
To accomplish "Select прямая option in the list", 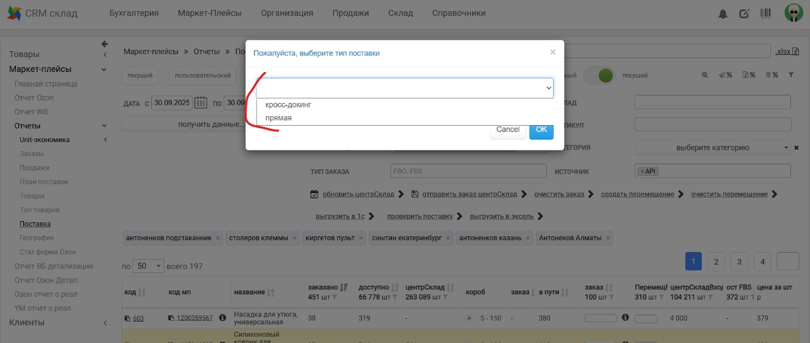I will (279, 118).
